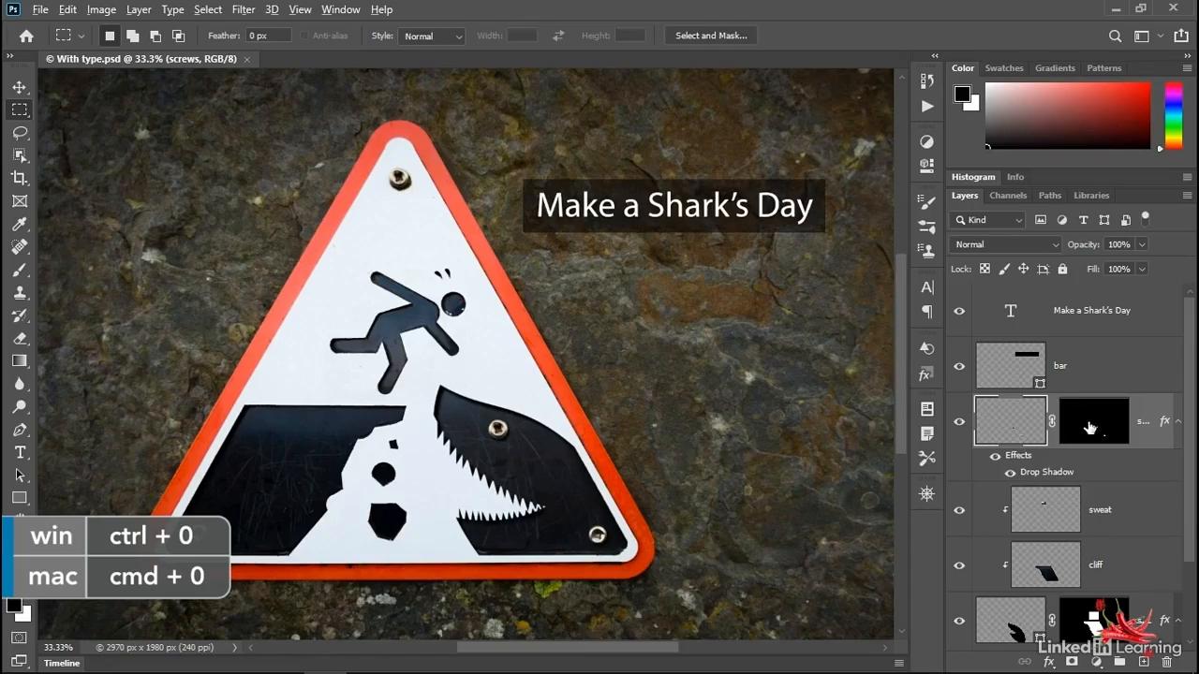Viewport: 1199px width, 674px height.
Task: Switch to the Channels tab
Action: tap(1008, 196)
